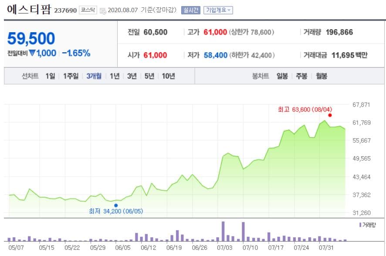This screenshot has height=256, width=386.
Task: Click the 67,871 price axis label
Action: tap(361, 105)
